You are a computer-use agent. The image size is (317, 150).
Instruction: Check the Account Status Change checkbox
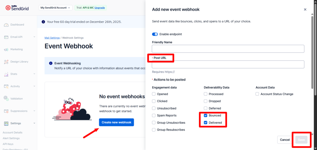[x=257, y=94]
